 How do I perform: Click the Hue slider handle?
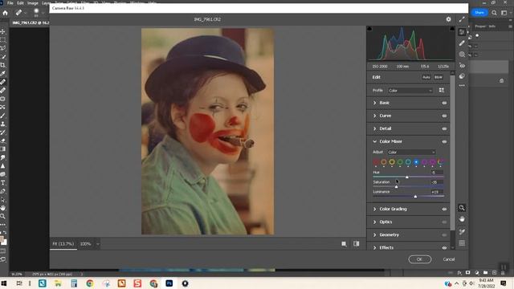407,177
